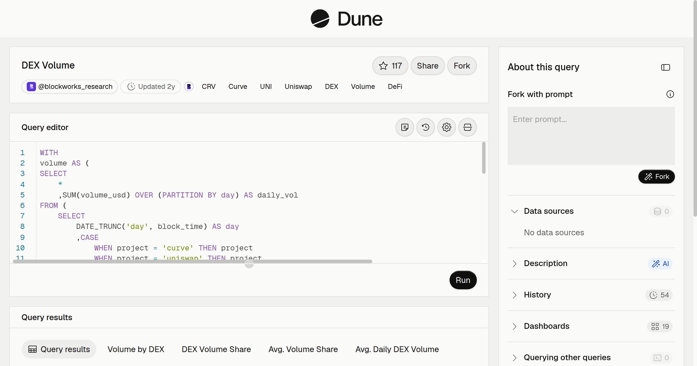Viewport: 697px width, 366px height.
Task: Generate description with AI
Action: pos(660,263)
